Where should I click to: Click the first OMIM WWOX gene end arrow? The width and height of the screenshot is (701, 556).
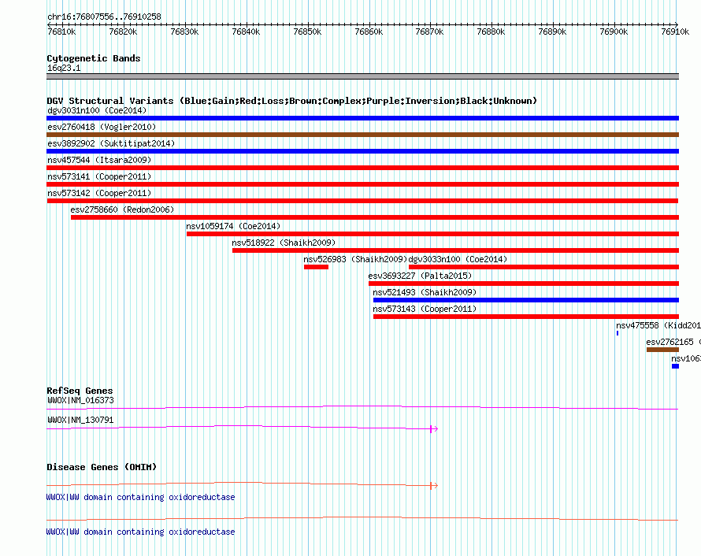[x=434, y=486]
